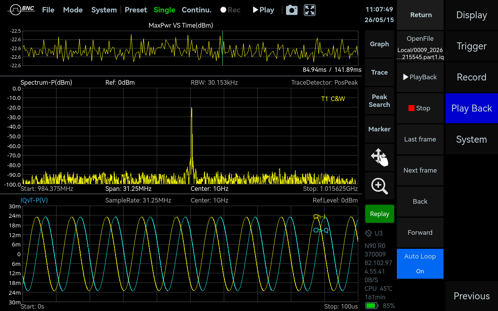Image resolution: width=498 pixels, height=311 pixels.
Task: Open the Record menu
Action: tap(472, 77)
